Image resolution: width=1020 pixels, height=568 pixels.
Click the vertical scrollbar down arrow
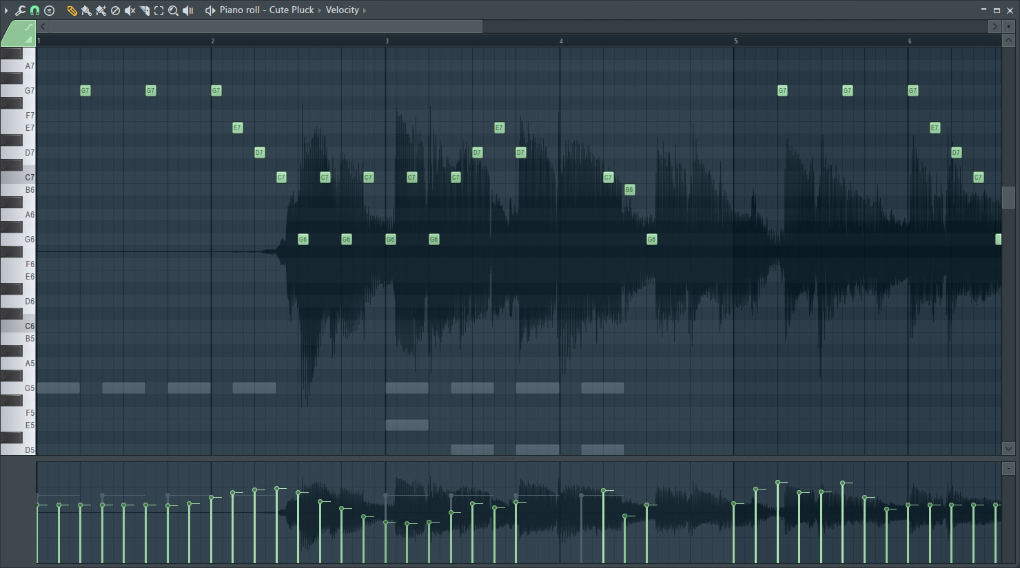[1008, 448]
